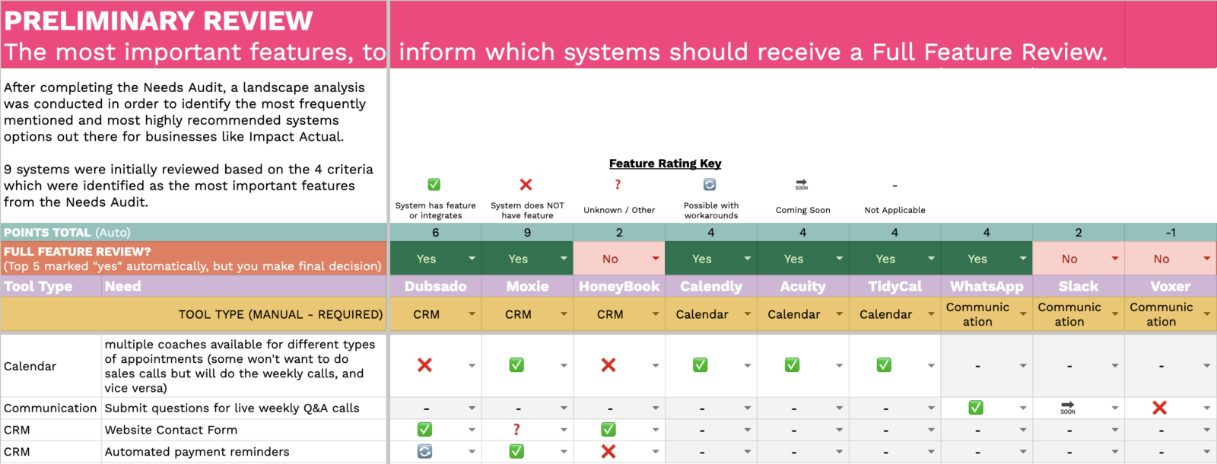This screenshot has width=1217, height=464.
Task: Click Slack's Coming Soon icon in Communication row
Action: point(1068,408)
